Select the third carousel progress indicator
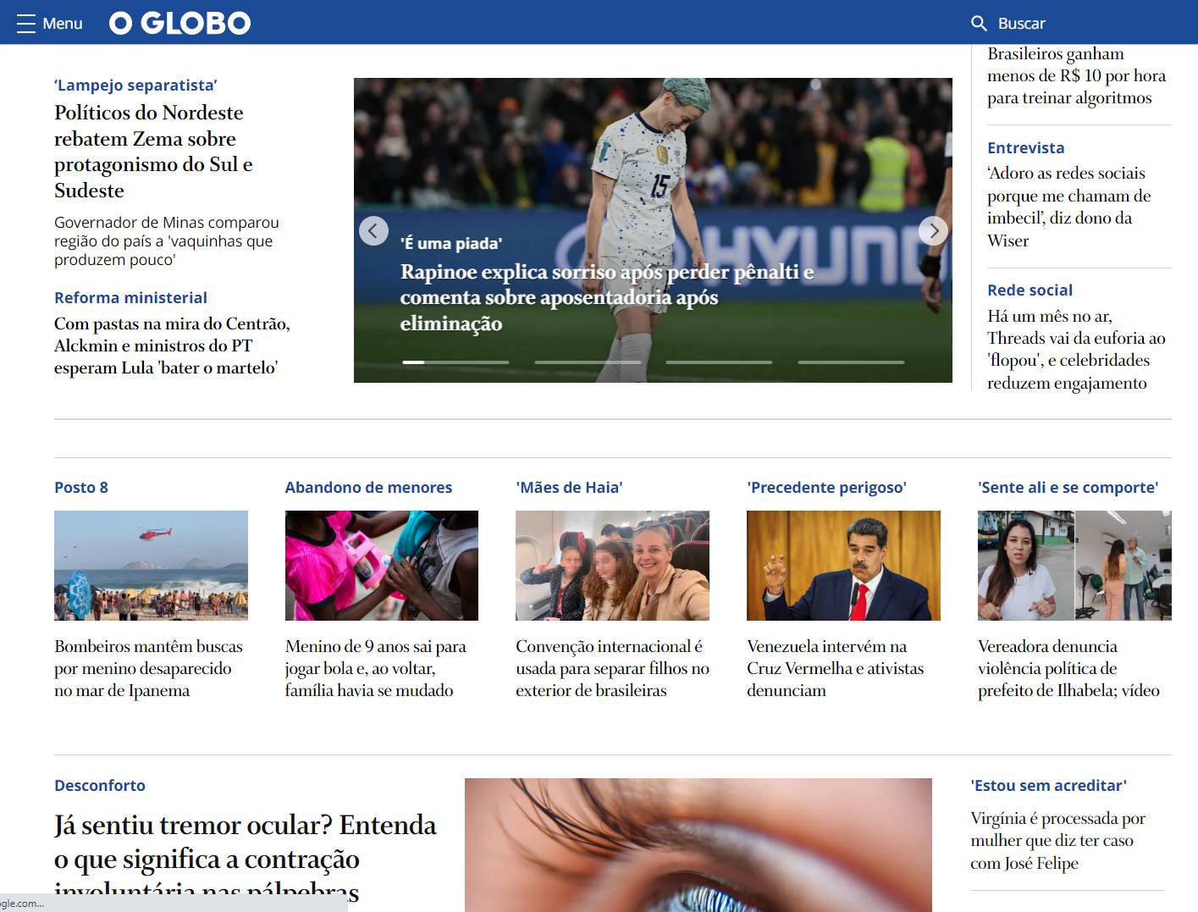The width and height of the screenshot is (1198, 912). click(x=720, y=362)
